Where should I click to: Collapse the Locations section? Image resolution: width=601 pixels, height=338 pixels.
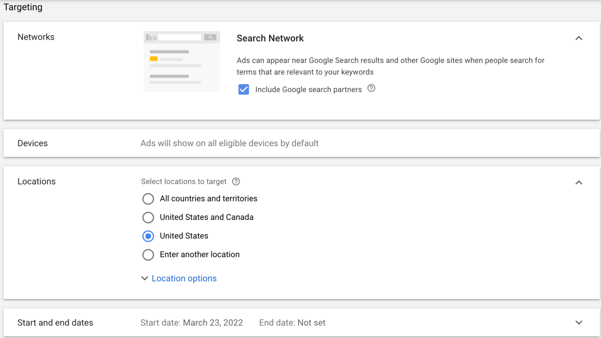[579, 183]
